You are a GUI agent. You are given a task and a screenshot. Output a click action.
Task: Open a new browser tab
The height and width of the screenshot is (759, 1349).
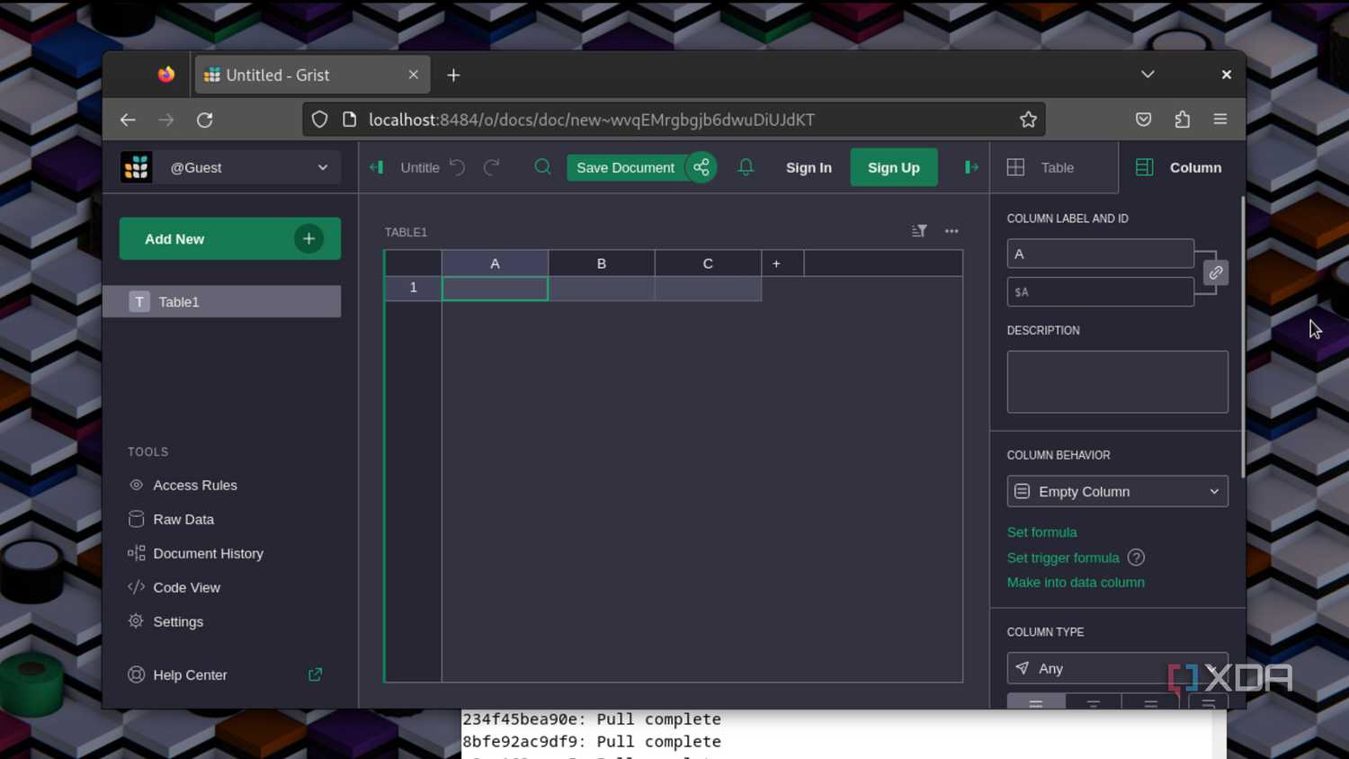tap(453, 76)
